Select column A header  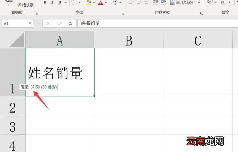tap(60, 39)
